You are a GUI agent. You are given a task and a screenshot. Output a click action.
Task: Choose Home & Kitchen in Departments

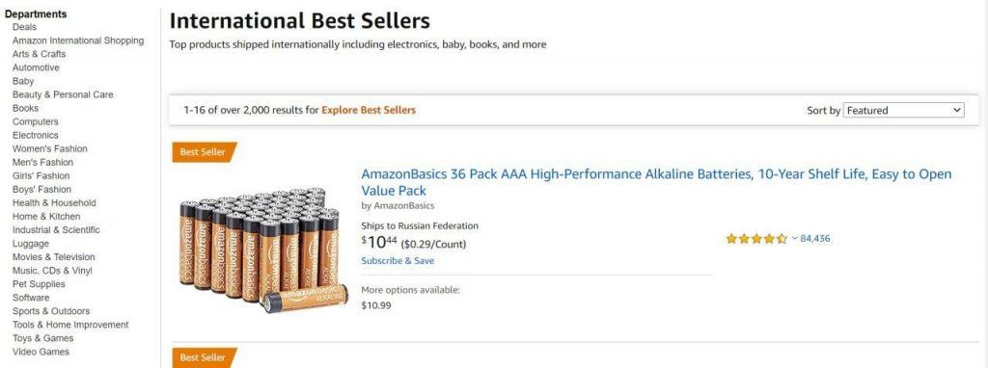point(46,217)
